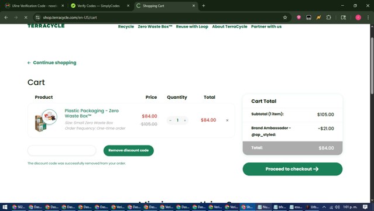Open the network icon in system tray

coord(331,207)
